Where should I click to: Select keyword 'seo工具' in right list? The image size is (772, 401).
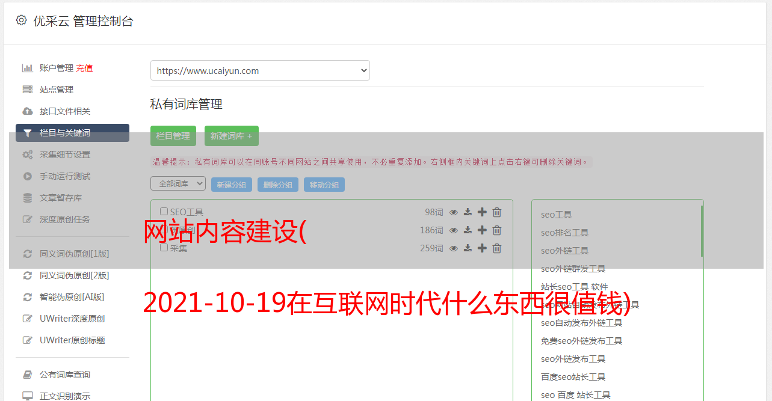coord(557,215)
